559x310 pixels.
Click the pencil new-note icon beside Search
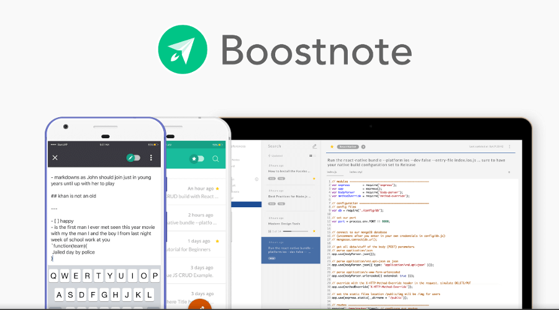(314, 146)
